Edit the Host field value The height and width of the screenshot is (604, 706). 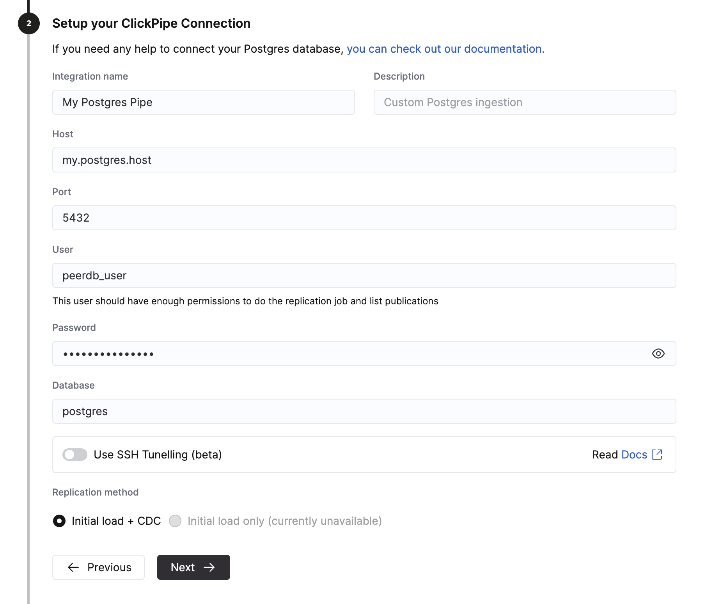tap(364, 160)
